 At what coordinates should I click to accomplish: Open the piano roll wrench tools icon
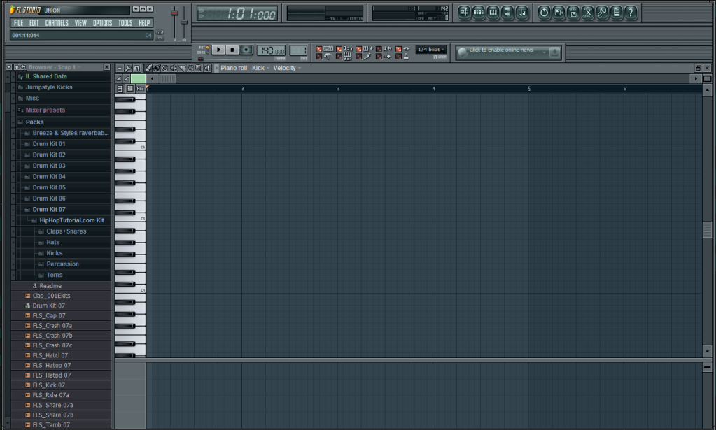coord(128,68)
